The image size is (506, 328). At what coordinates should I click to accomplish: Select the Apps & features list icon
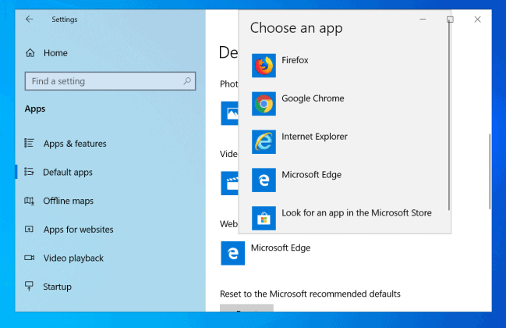tap(29, 143)
